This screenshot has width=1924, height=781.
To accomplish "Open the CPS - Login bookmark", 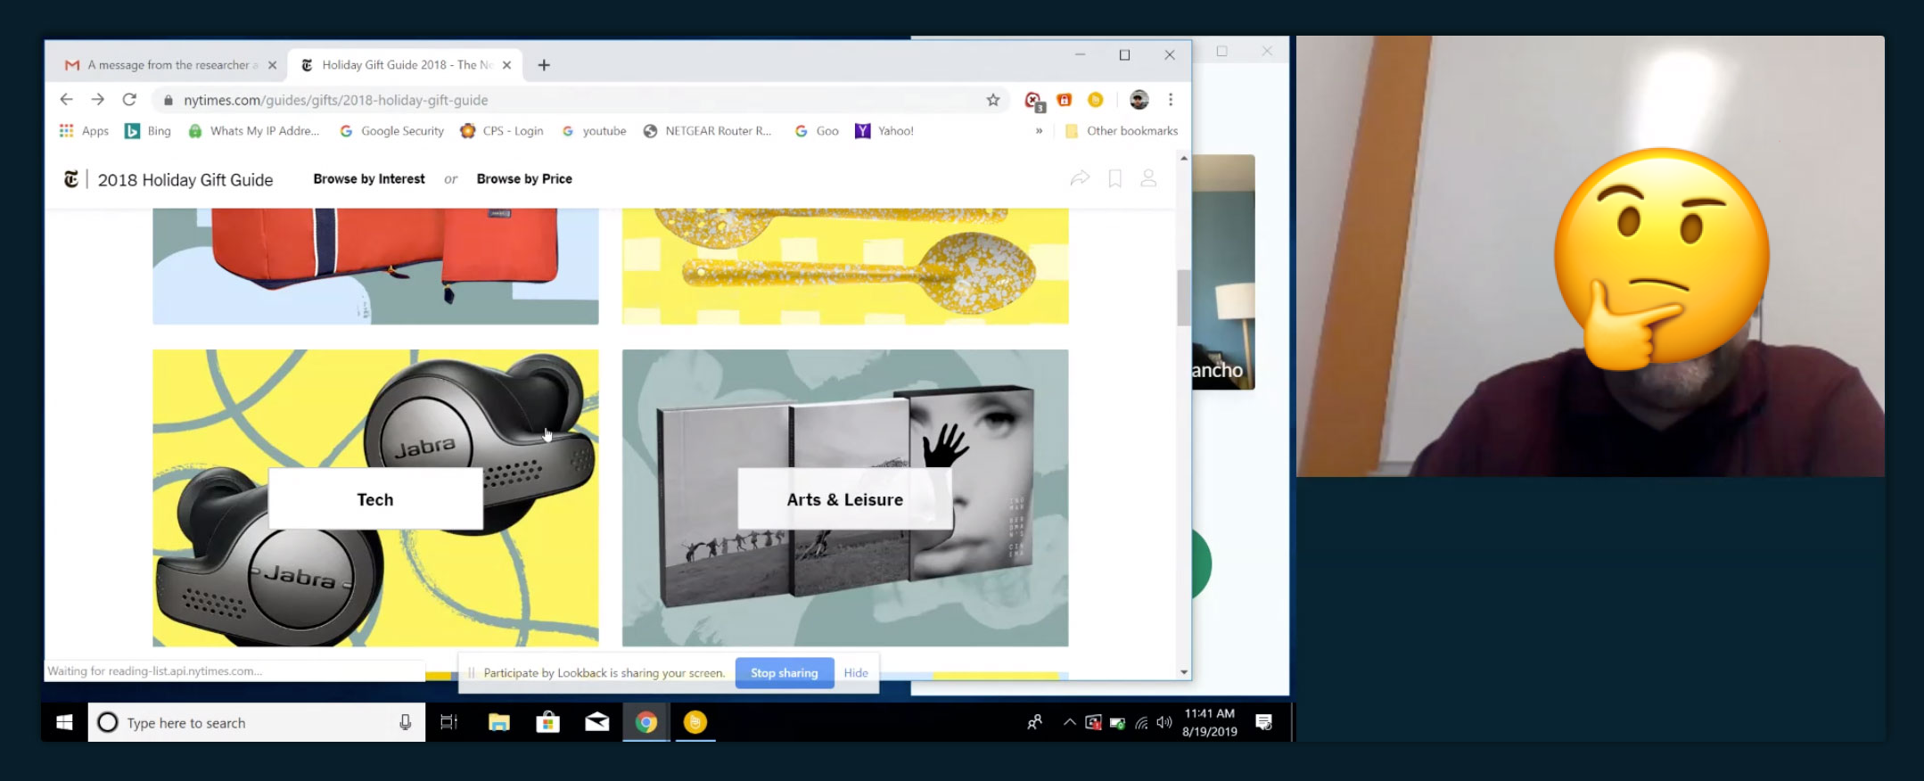I will click(502, 131).
